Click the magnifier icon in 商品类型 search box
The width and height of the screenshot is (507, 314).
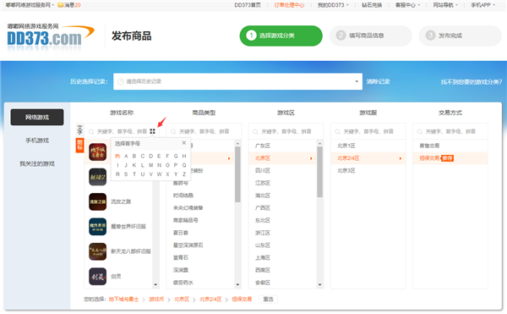[x=173, y=132]
